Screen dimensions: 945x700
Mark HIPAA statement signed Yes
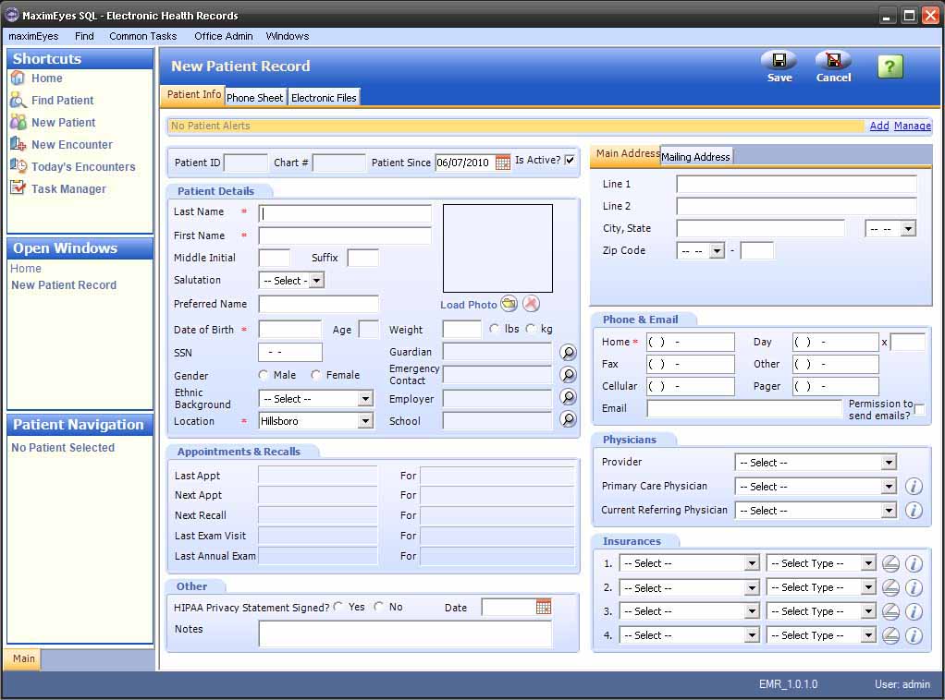338,607
